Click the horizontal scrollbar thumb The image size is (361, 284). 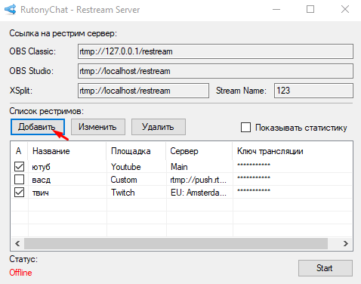click(176, 243)
